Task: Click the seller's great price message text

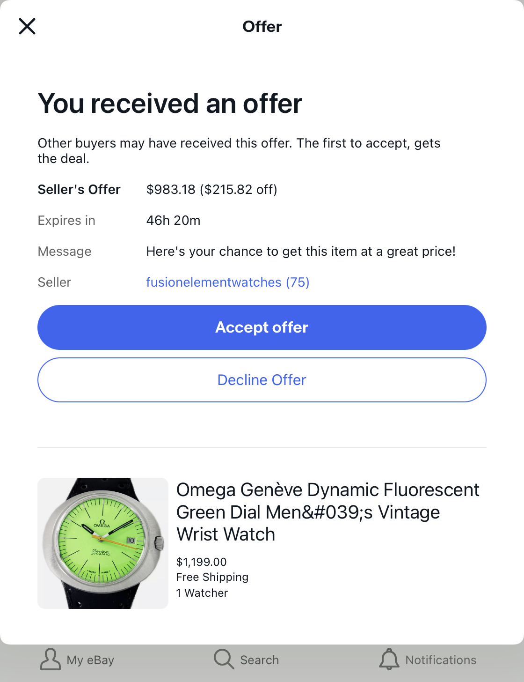Action: pyautogui.click(x=300, y=252)
